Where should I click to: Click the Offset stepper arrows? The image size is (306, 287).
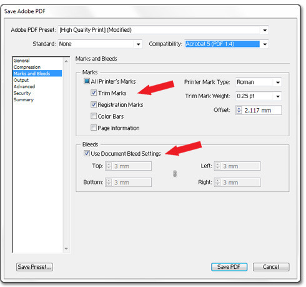239,110
